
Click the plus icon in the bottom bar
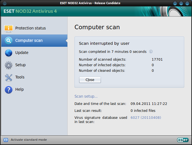(x=6, y=140)
